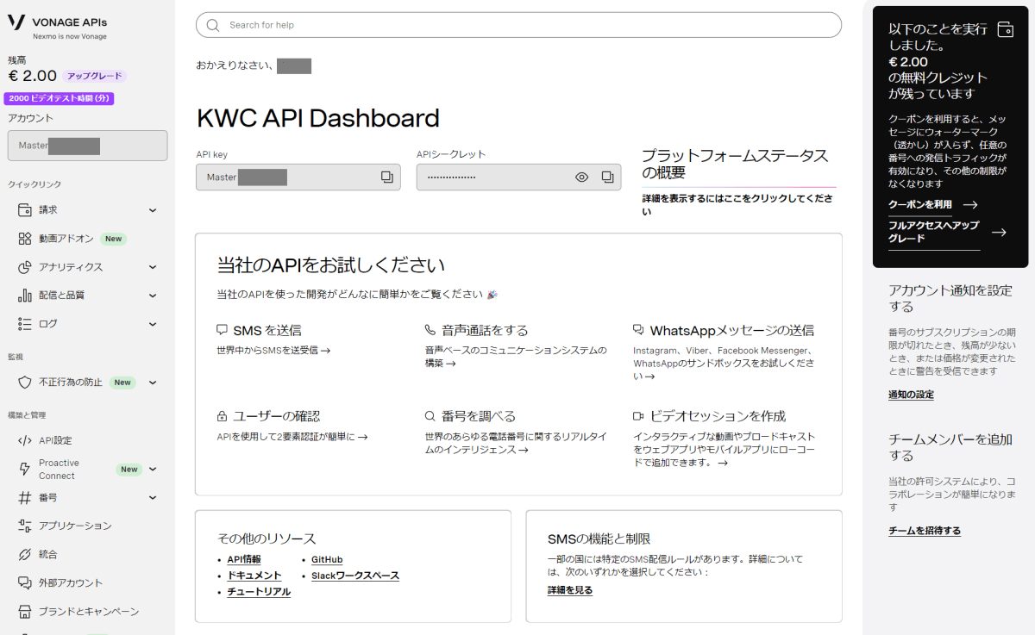Click the APIシークレット field

pyautogui.click(x=518, y=177)
